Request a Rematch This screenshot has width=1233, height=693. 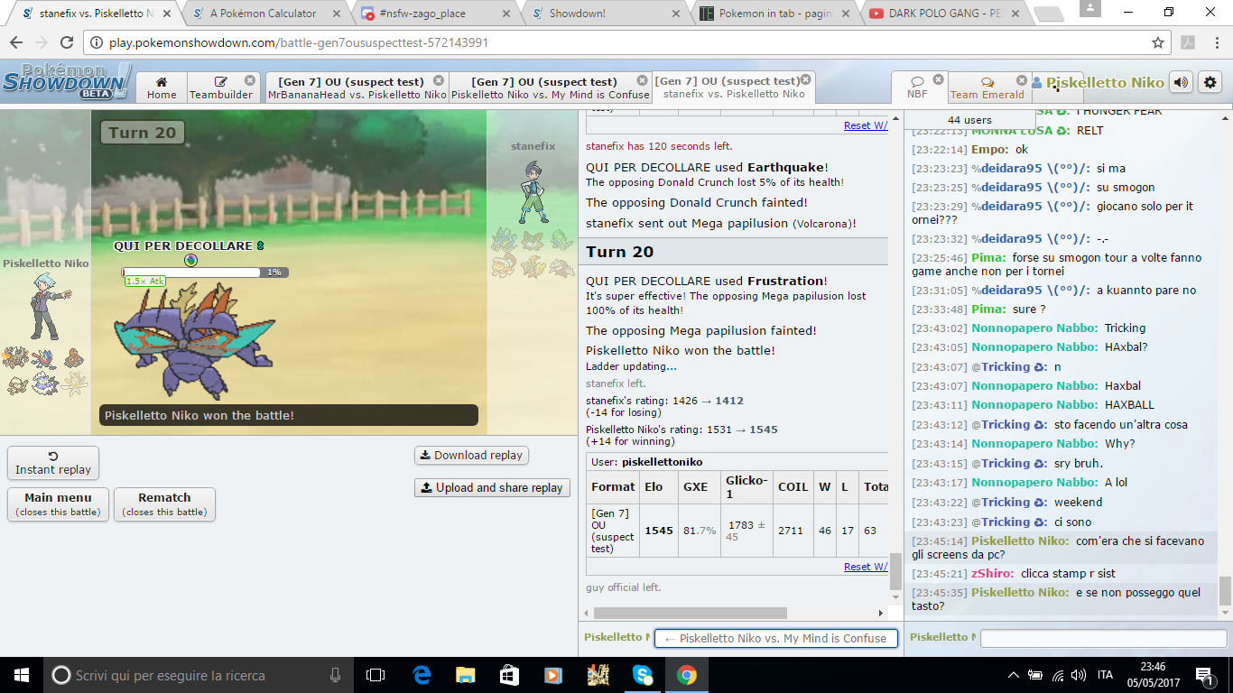[164, 504]
